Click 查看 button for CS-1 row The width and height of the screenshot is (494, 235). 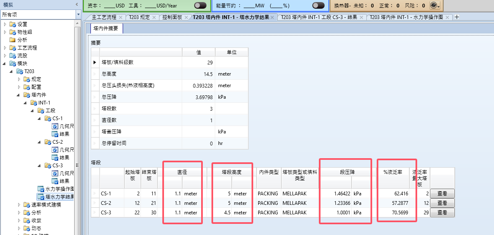(x=442, y=193)
